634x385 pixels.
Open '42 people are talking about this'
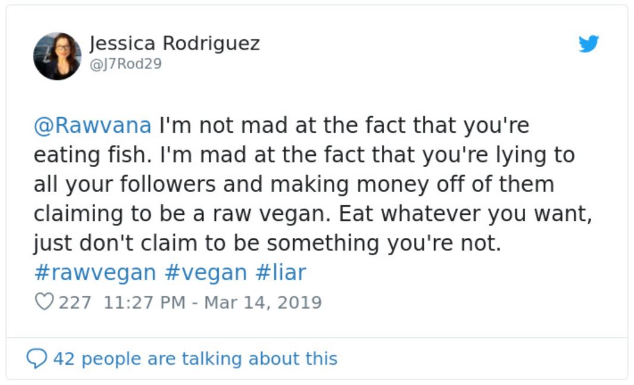195,359
